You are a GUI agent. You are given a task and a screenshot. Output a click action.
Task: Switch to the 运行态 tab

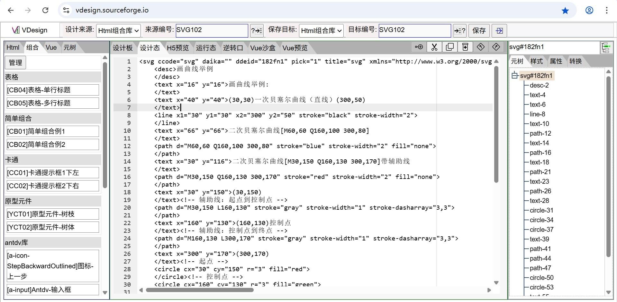click(x=206, y=48)
